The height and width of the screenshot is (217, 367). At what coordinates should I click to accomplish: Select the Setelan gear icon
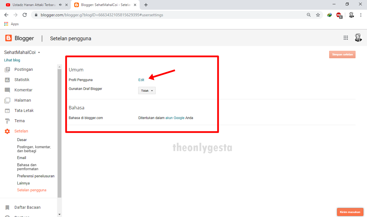(7, 131)
